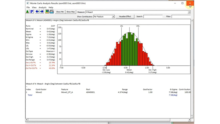Viewport: 220px width, 124px height.
Task: Click the Est.L-OUT% statistic label
Action: tap(31, 63)
